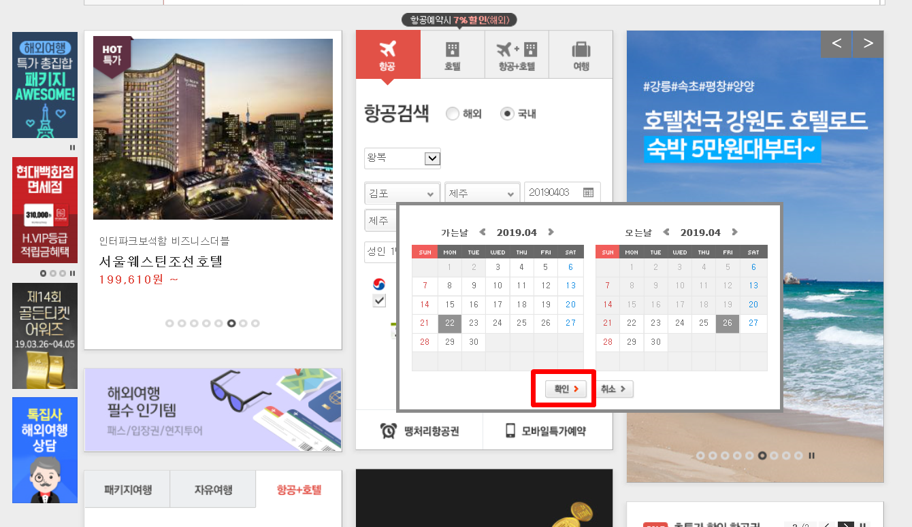
Task: Click the 20190403 departure date field
Action: pyautogui.click(x=562, y=192)
